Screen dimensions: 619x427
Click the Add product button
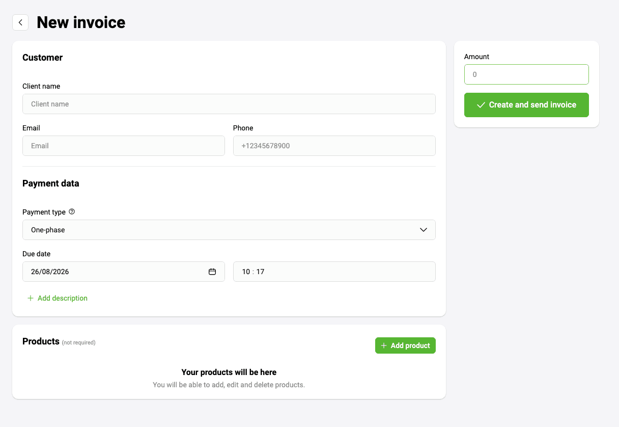tap(405, 345)
